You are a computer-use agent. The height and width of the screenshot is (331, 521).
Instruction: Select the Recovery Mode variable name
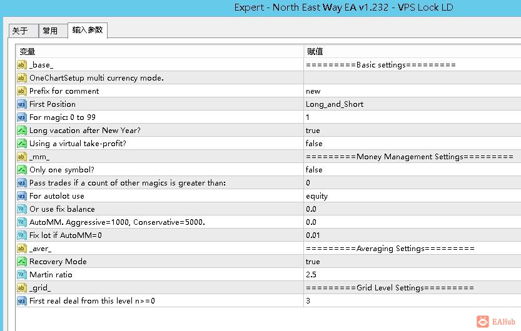coord(58,261)
